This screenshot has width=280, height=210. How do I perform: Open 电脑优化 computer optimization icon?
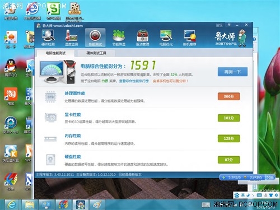click(166, 38)
